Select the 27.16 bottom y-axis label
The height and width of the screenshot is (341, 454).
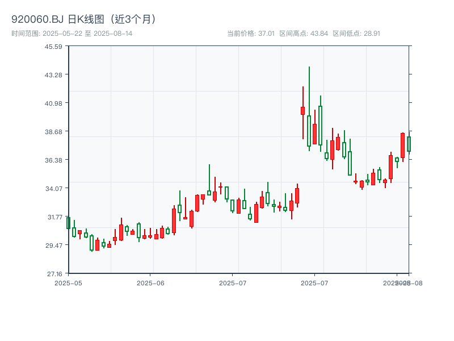pos(54,274)
